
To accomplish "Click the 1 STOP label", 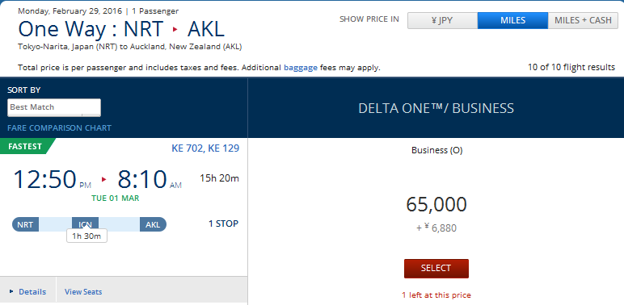I will 223,224.
